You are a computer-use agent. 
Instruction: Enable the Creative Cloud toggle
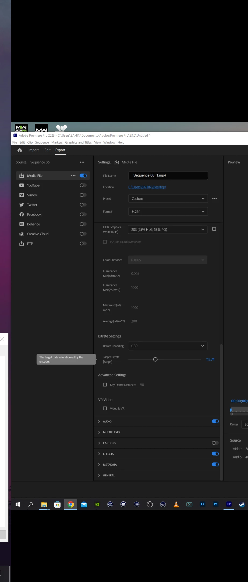click(83, 234)
